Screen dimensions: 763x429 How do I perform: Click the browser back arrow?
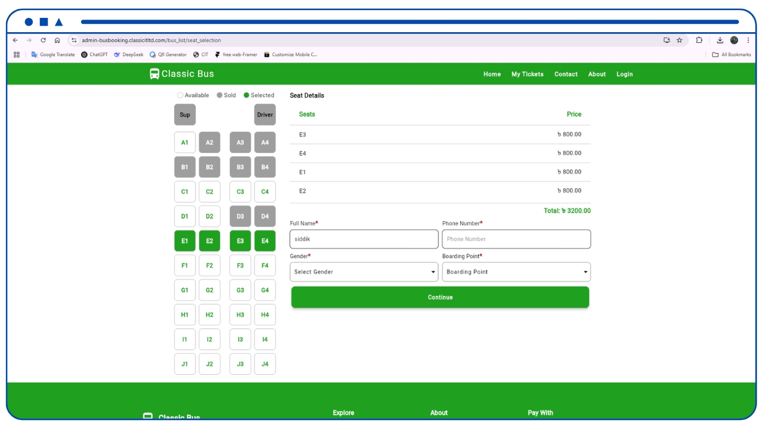(15, 41)
